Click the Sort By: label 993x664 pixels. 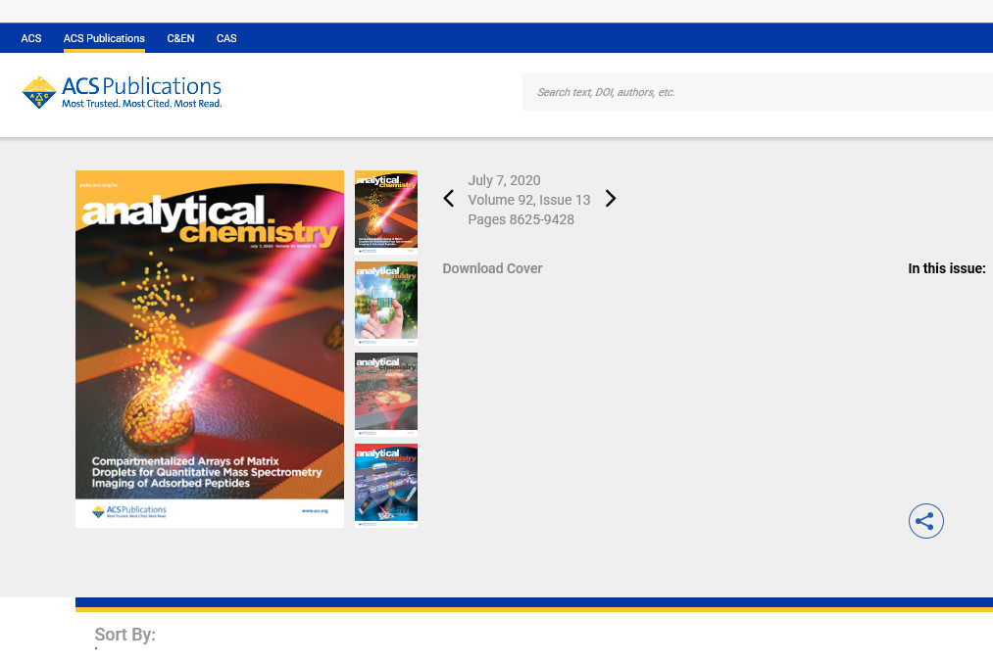click(x=124, y=635)
